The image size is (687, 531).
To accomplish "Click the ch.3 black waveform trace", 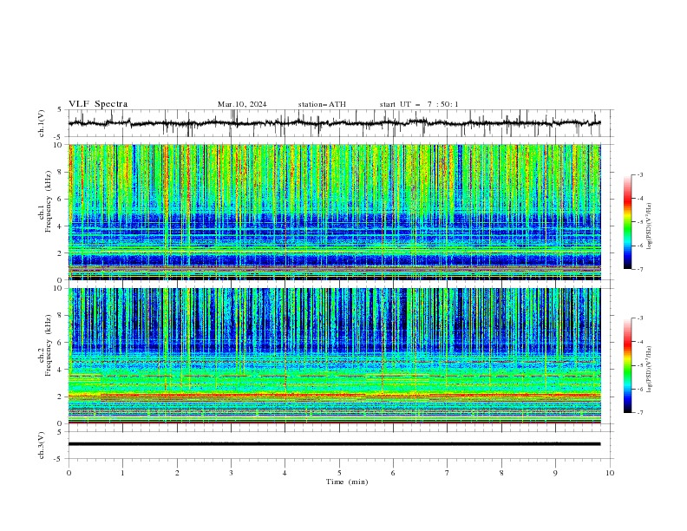I will 334,444.
